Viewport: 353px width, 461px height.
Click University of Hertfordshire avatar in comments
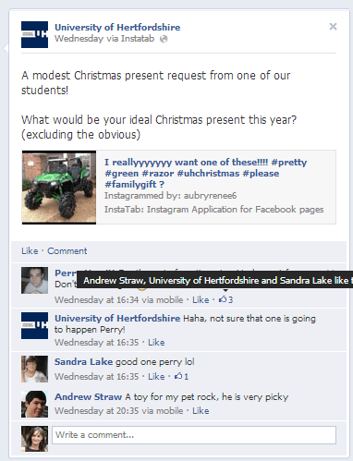click(34, 325)
